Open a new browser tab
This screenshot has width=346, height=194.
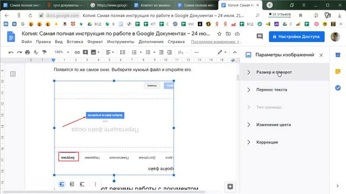pos(269,5)
